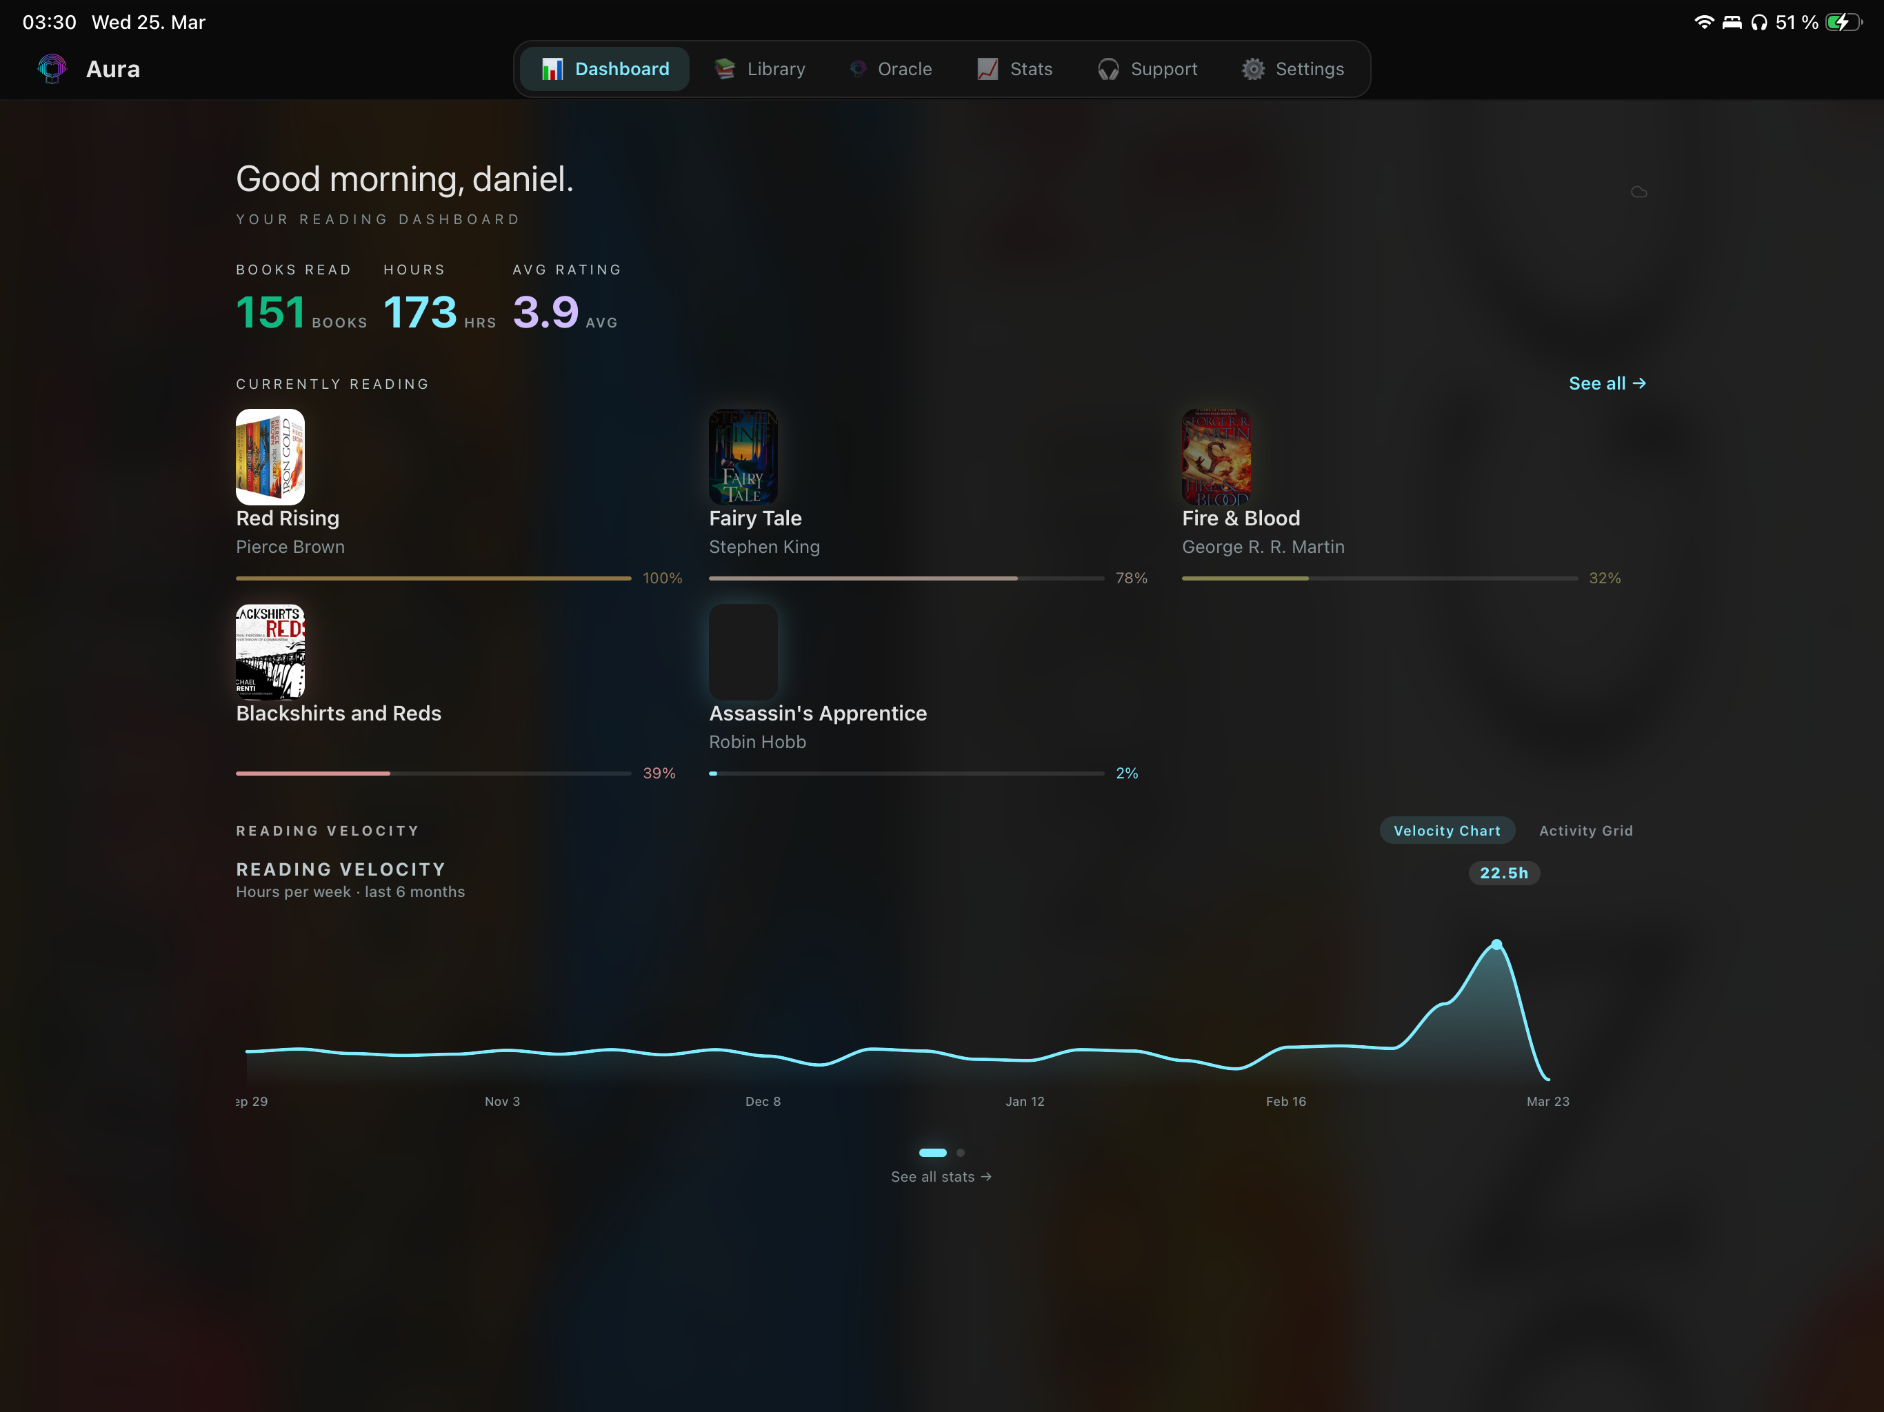
Task: Click the Support headset icon
Action: pos(1108,69)
